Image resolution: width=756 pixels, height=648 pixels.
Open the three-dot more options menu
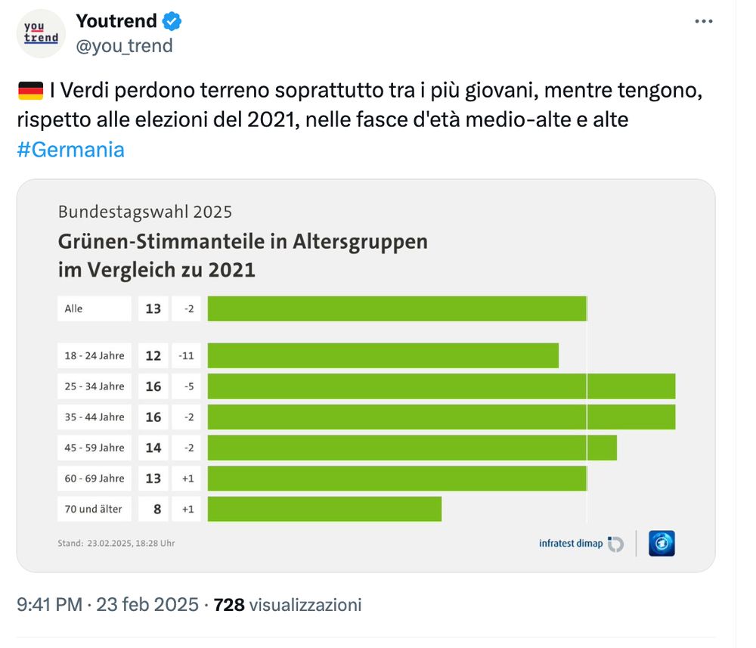pos(703,21)
